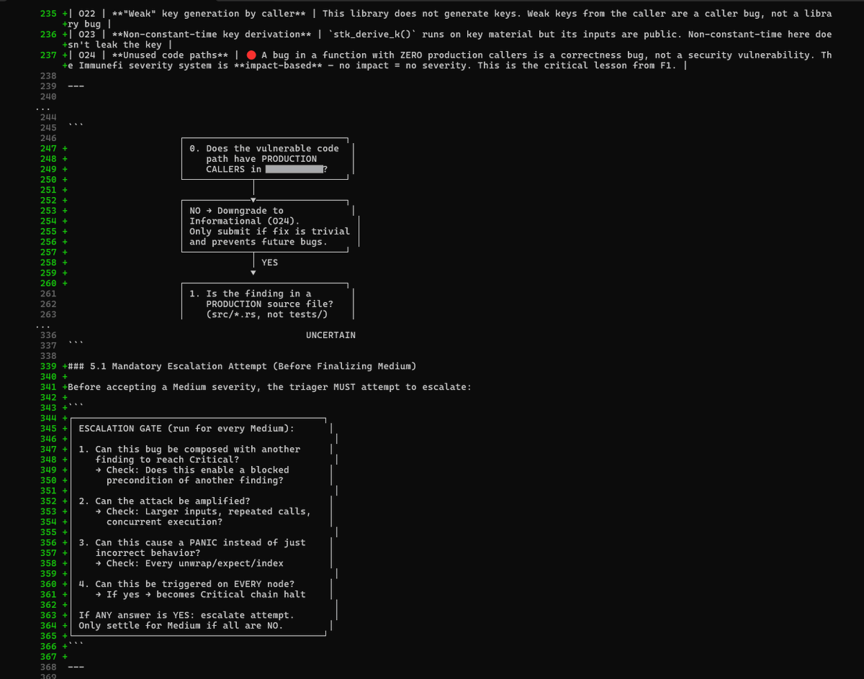The width and height of the screenshot is (864, 679).
Task: Click '4. Can this be triggered on EVERY node?'
Action: tap(186, 584)
